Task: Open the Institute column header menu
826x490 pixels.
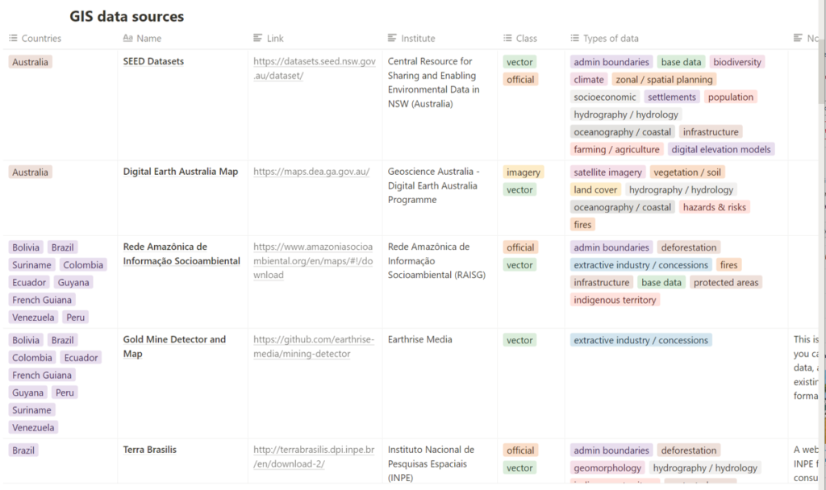Action: tap(418, 39)
